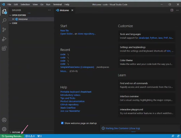Split the editor to the right

(172, 10)
